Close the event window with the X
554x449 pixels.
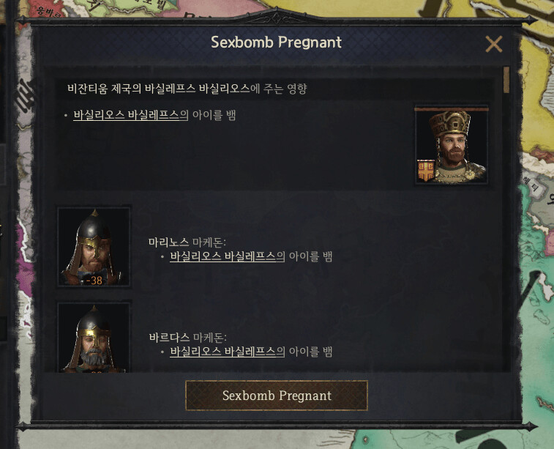pyautogui.click(x=493, y=44)
